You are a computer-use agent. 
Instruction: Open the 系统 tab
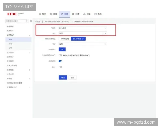point(98,14)
